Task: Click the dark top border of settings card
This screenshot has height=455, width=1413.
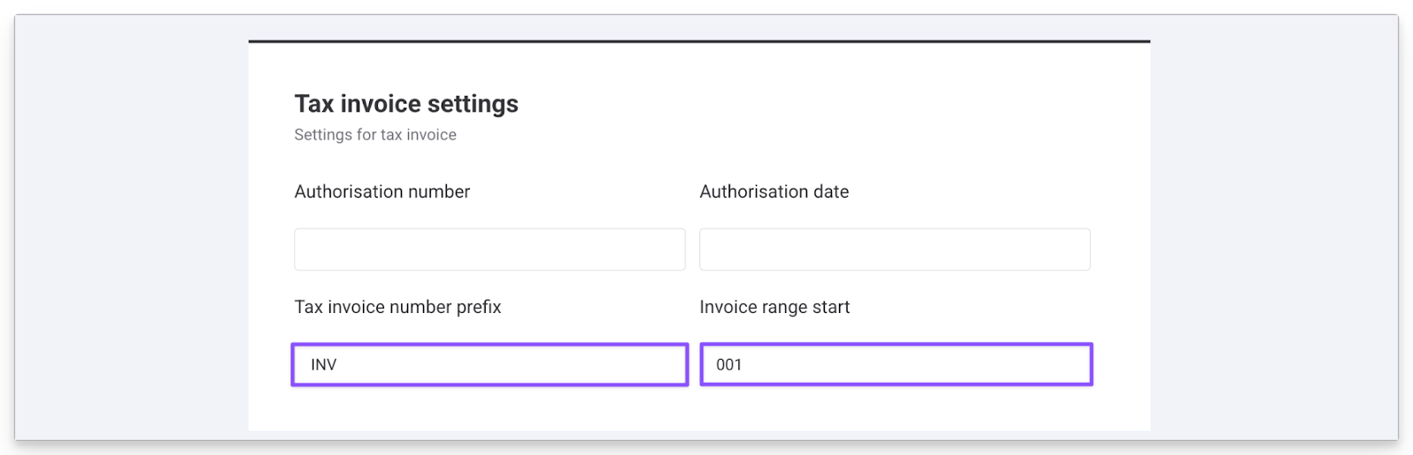Action: pyautogui.click(x=699, y=41)
